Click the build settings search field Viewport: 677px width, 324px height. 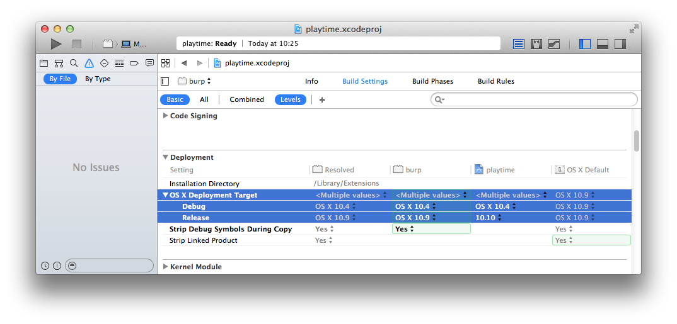(x=534, y=99)
